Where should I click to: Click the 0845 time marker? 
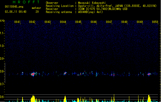click(78, 22)
